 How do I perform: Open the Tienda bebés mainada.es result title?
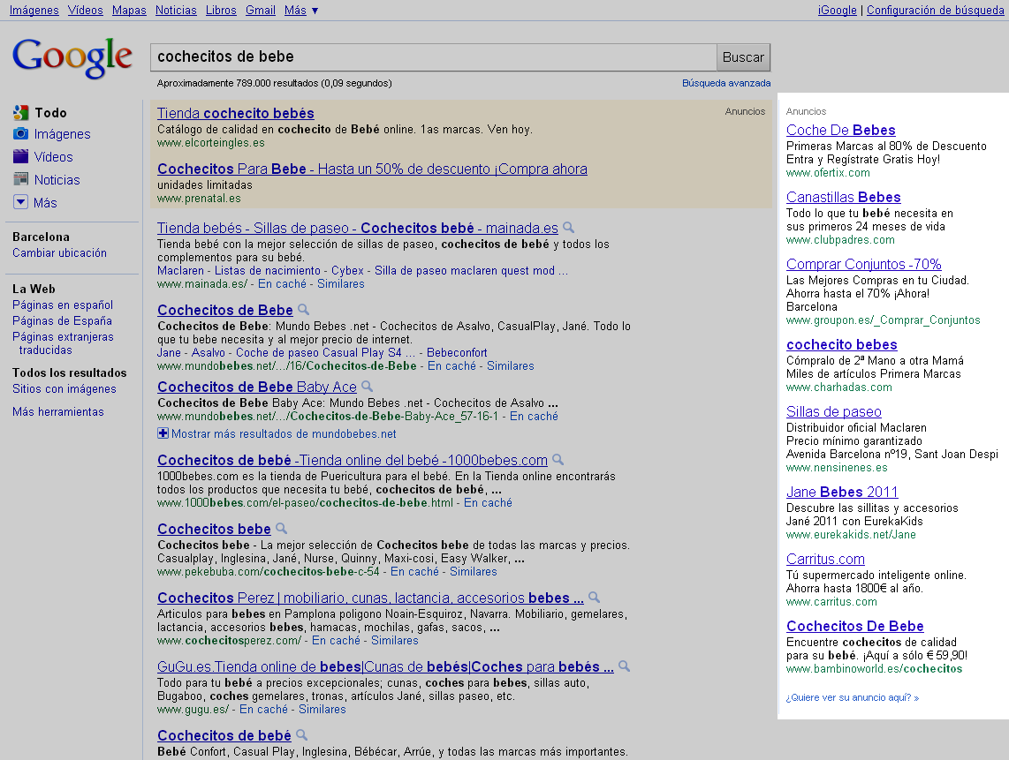click(x=357, y=228)
